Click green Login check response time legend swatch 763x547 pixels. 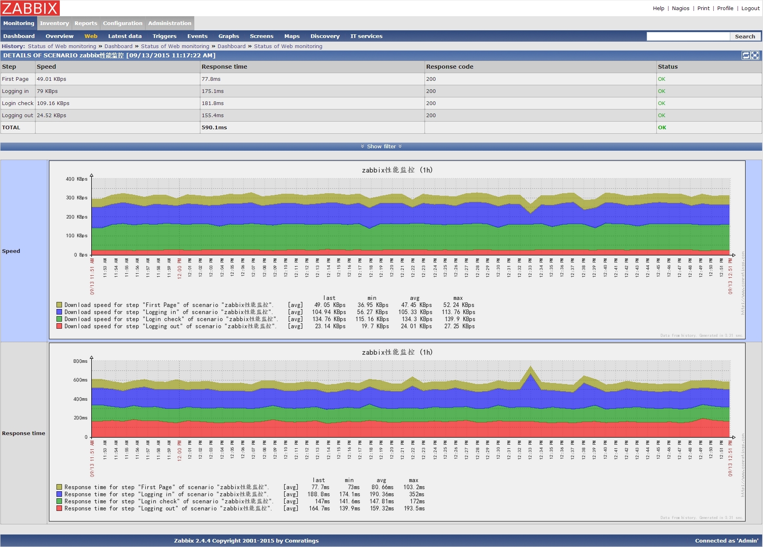click(x=59, y=501)
